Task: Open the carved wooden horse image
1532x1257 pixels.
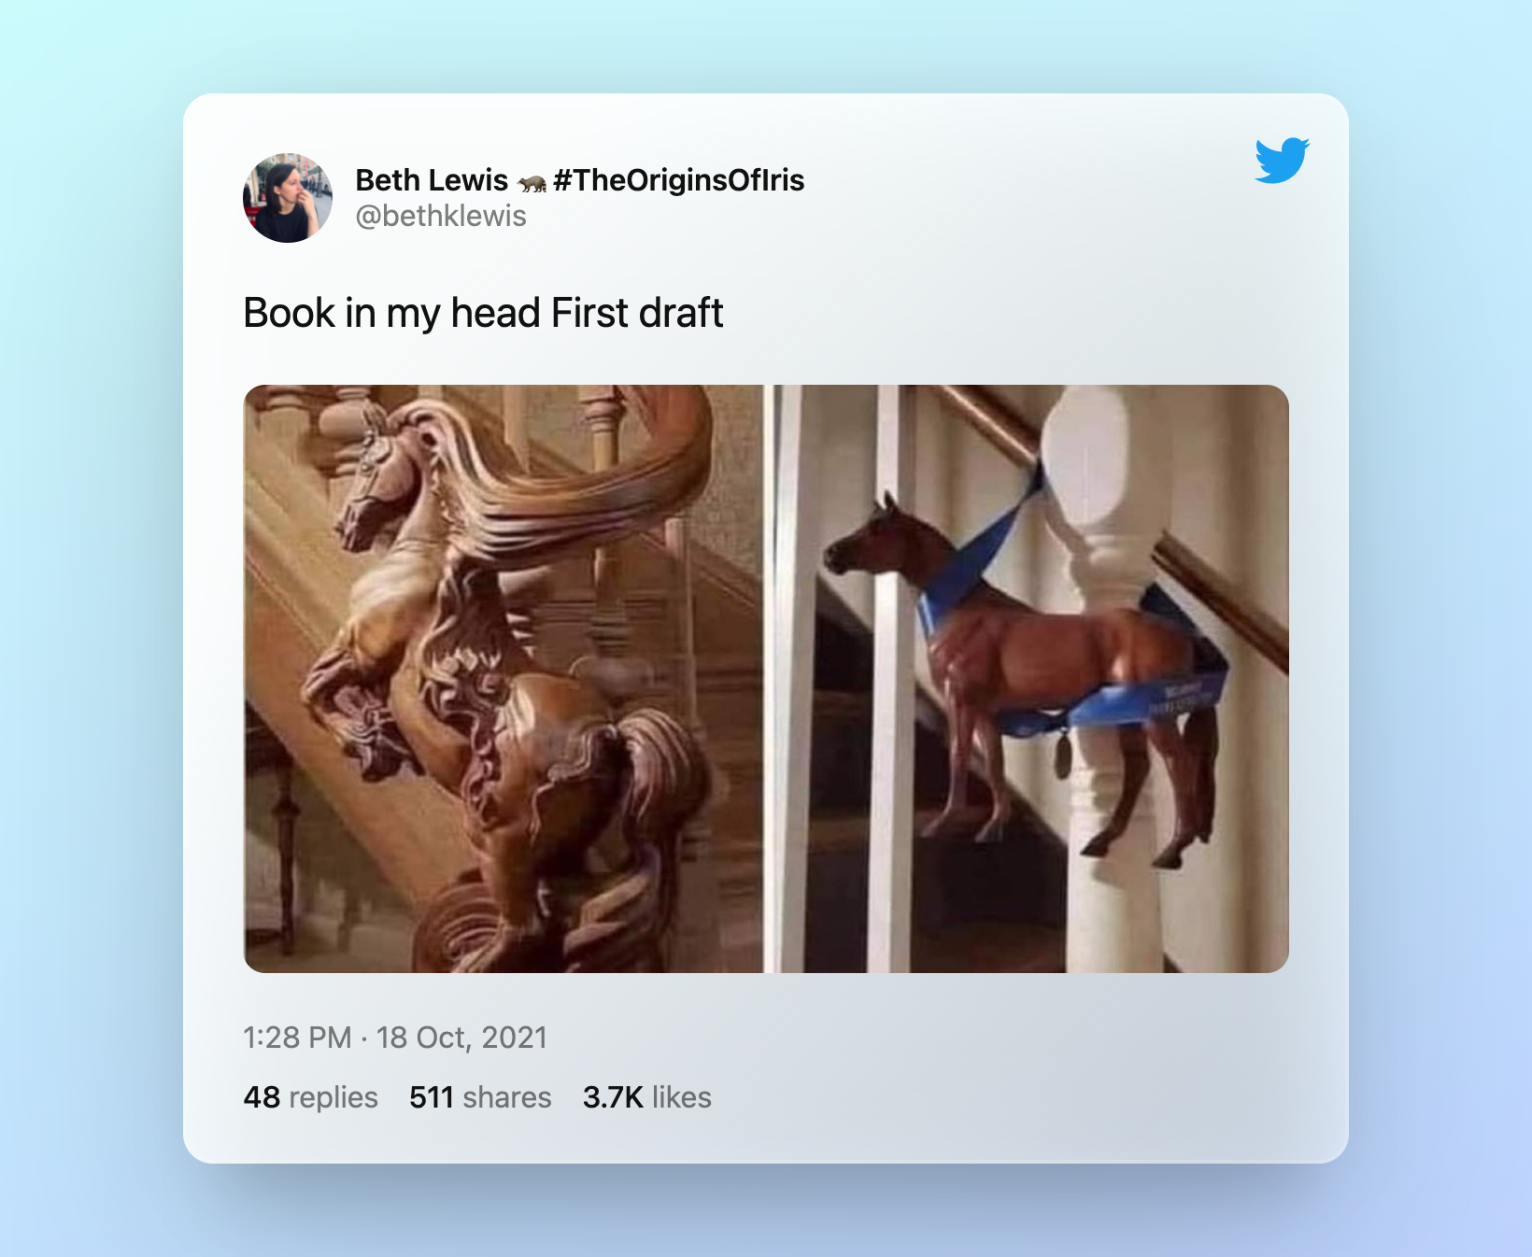Action: pyautogui.click(x=504, y=679)
